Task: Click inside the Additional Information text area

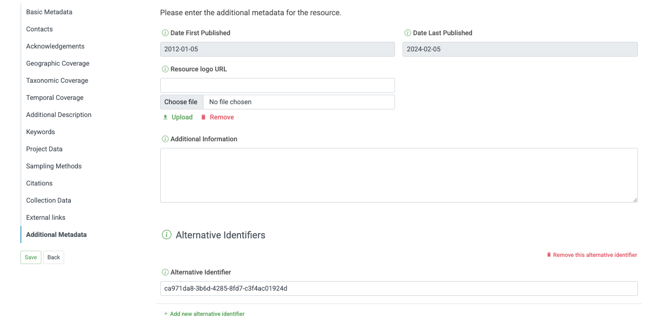Action: pos(398,175)
